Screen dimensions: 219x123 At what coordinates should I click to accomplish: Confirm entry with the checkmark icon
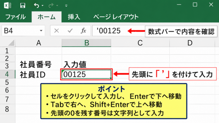pos(70,30)
